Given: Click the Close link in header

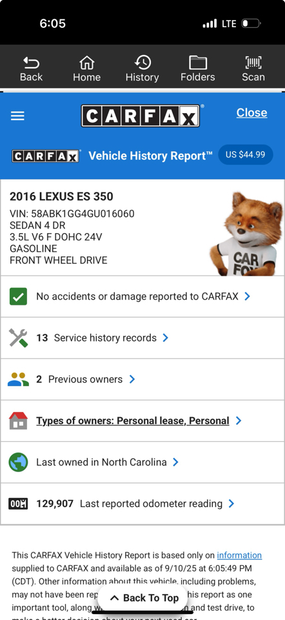Looking at the screenshot, I should [x=252, y=112].
